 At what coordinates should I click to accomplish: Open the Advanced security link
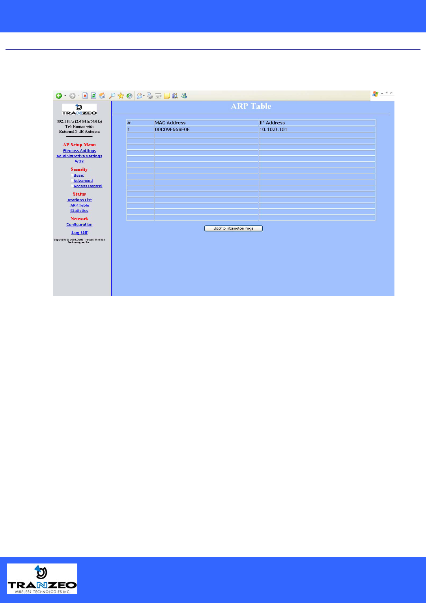[83, 181]
